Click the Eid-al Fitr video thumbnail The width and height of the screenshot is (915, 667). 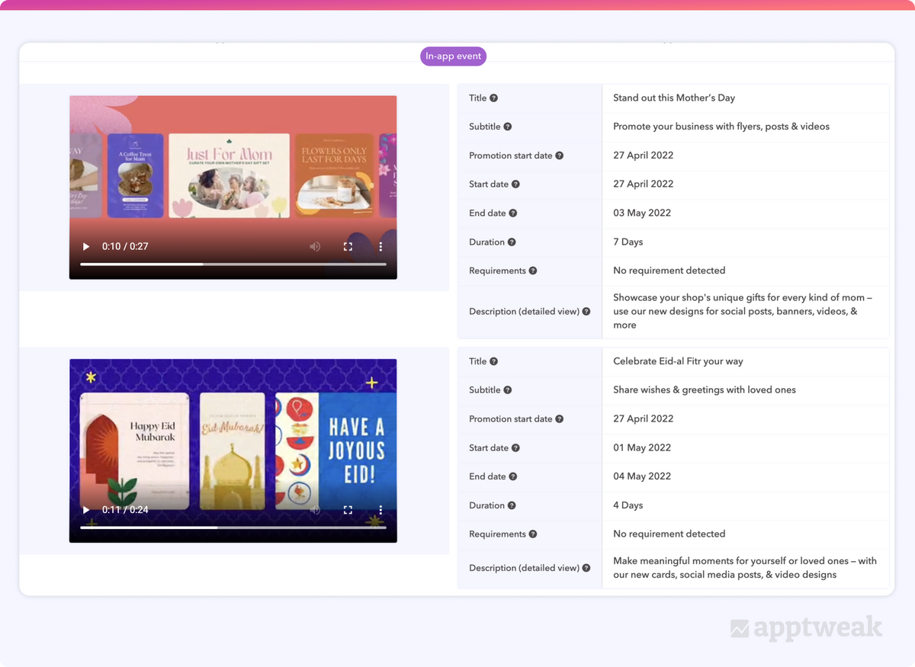tap(233, 451)
